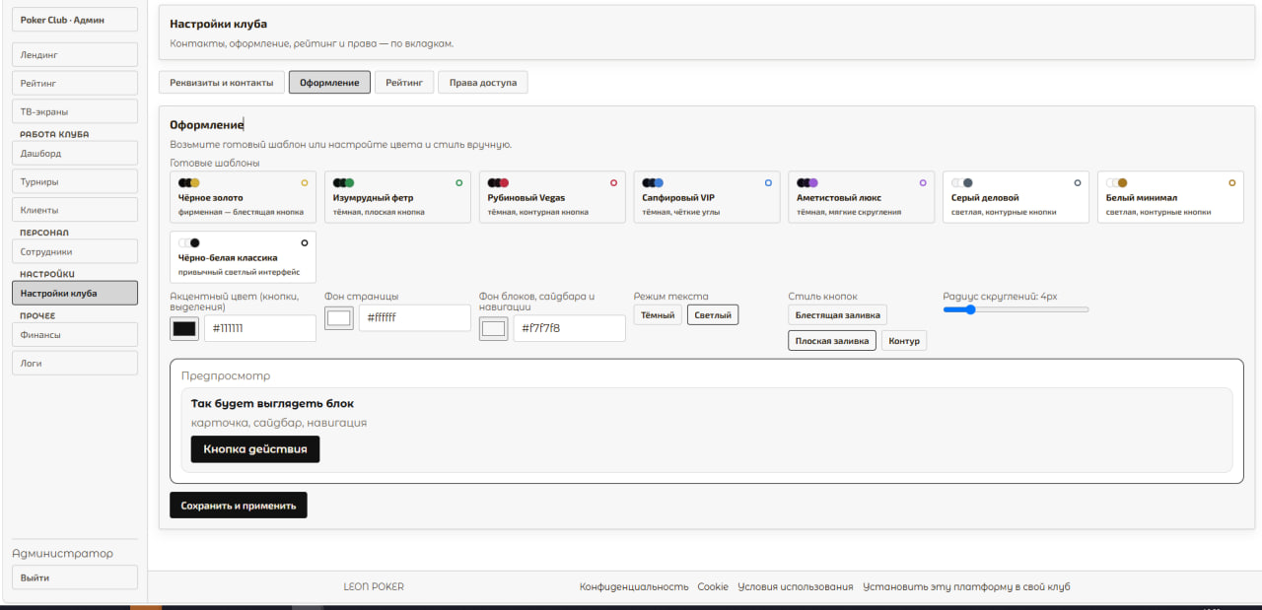Open the block background color swatch
The image size is (1262, 610).
pyautogui.click(x=494, y=328)
